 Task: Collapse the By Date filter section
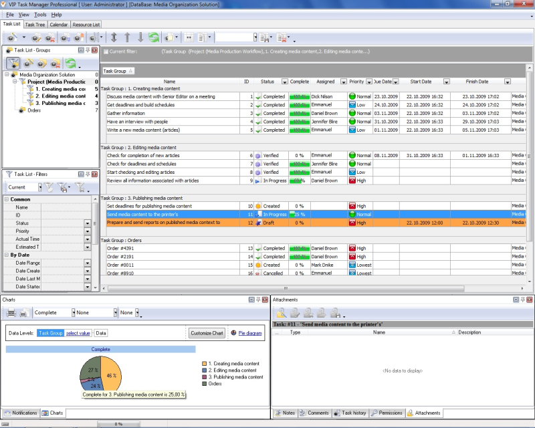pos(7,255)
